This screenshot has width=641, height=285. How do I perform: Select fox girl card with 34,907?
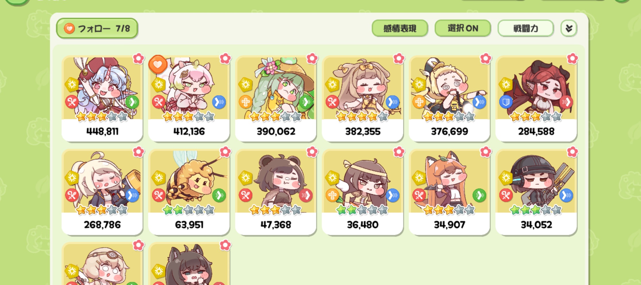(449, 192)
